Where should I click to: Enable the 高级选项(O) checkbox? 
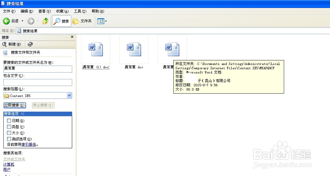click(x=9, y=139)
